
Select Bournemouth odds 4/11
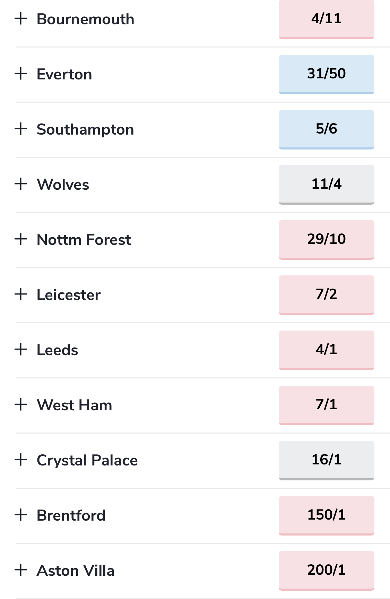pos(327,19)
